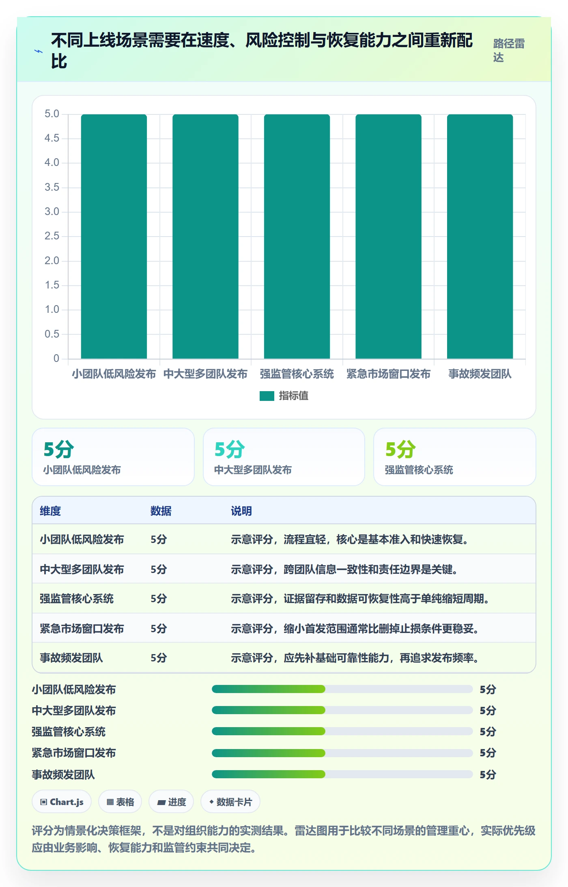Image resolution: width=568 pixels, height=887 pixels.
Task: Toggle the 指标值 legend color swatch
Action: pos(267,396)
